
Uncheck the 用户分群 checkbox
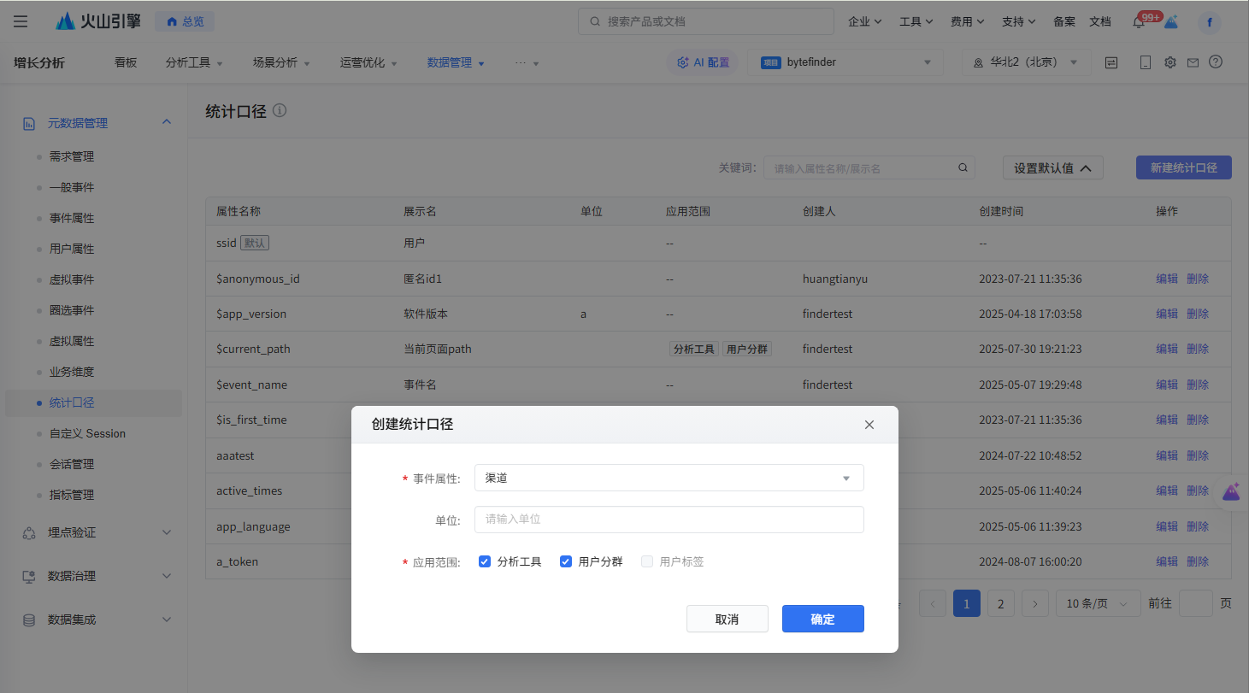(566, 561)
